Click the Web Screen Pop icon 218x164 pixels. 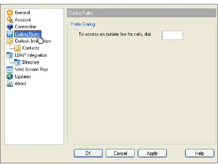[10, 70]
